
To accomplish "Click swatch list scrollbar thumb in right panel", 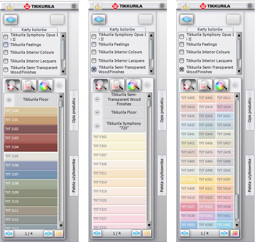I will pyautogui.click(x=237, y=207).
